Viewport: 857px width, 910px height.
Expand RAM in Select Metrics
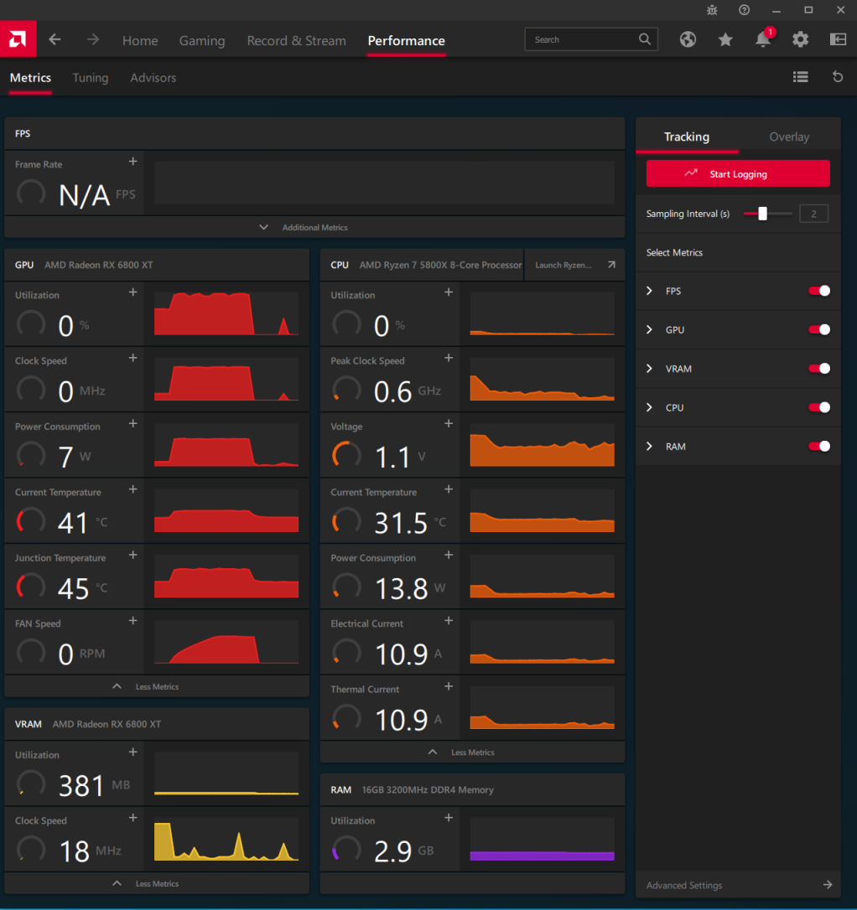click(x=650, y=447)
